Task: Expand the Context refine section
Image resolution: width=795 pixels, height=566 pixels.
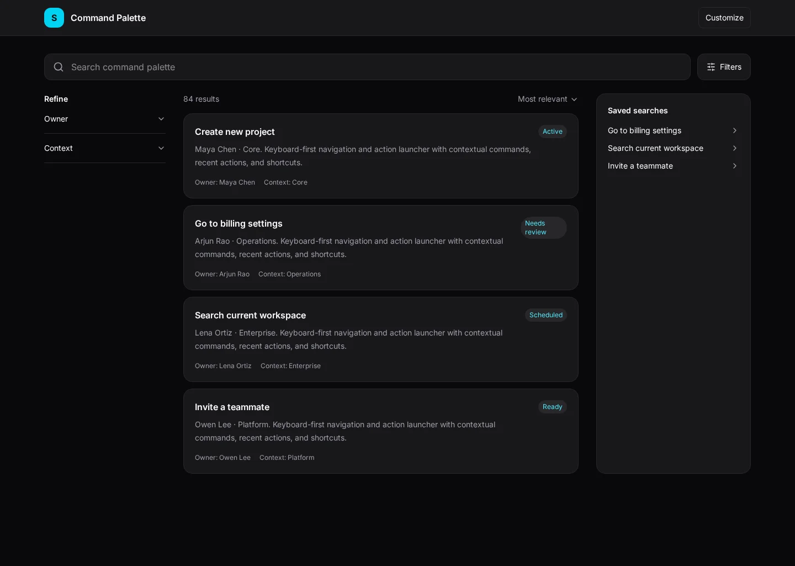Action: click(x=105, y=148)
